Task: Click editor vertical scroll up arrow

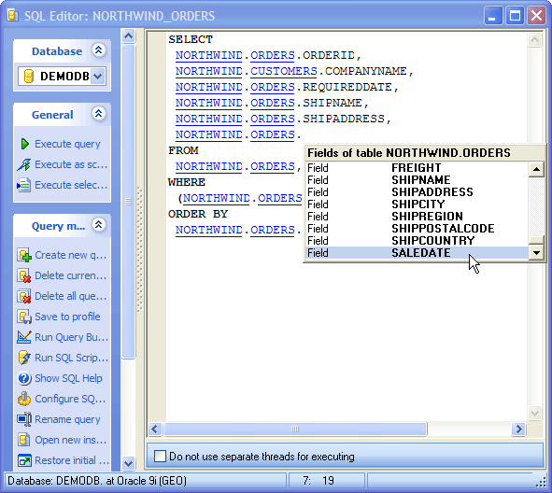Action: pos(534,40)
